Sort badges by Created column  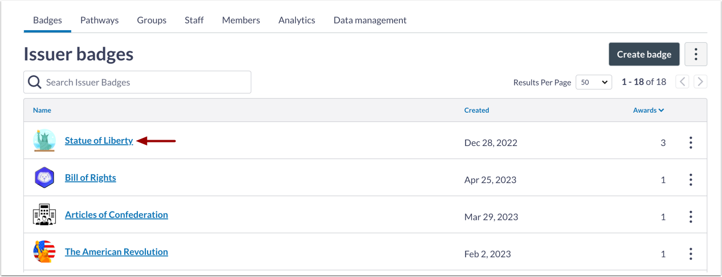pos(476,110)
